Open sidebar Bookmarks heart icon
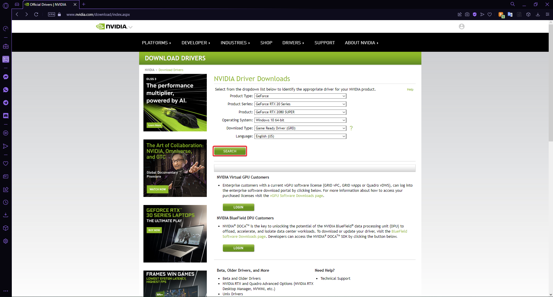The image size is (553, 297). [x=6, y=163]
